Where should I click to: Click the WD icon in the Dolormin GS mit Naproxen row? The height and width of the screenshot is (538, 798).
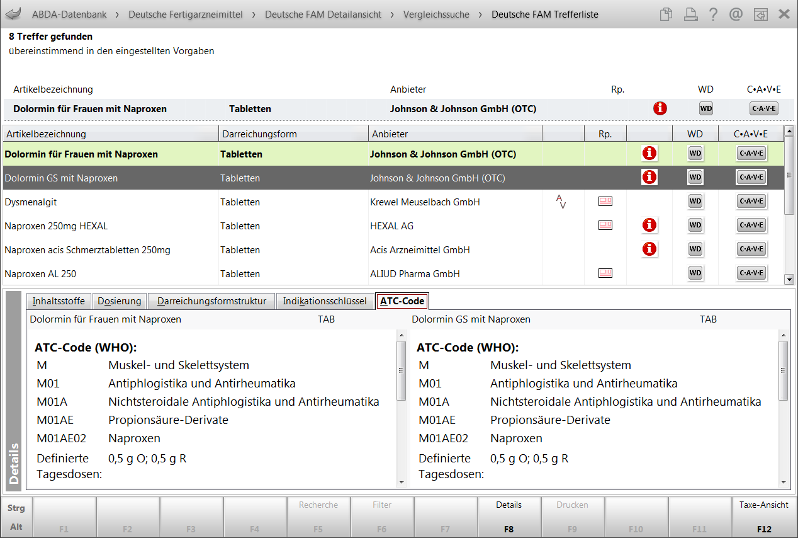(695, 177)
